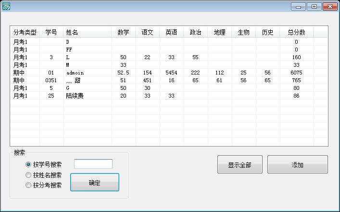Screen dimensions: 340x212
Task: Click the 学号 column header
Action: click(x=51, y=32)
